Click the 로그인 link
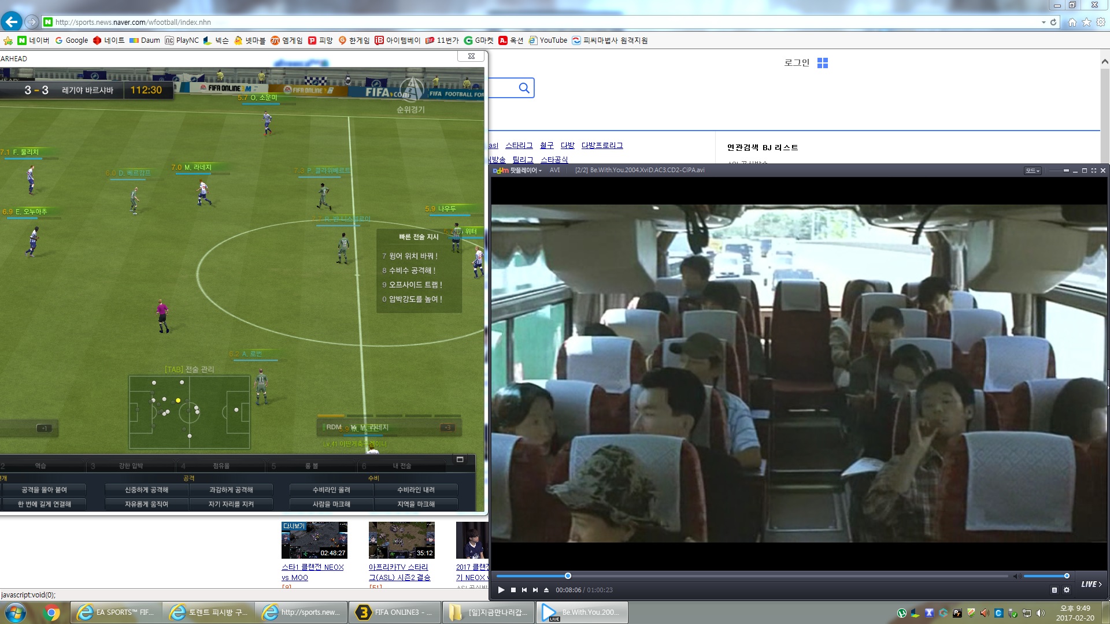Screen dimensions: 1110x624 pyautogui.click(x=796, y=63)
